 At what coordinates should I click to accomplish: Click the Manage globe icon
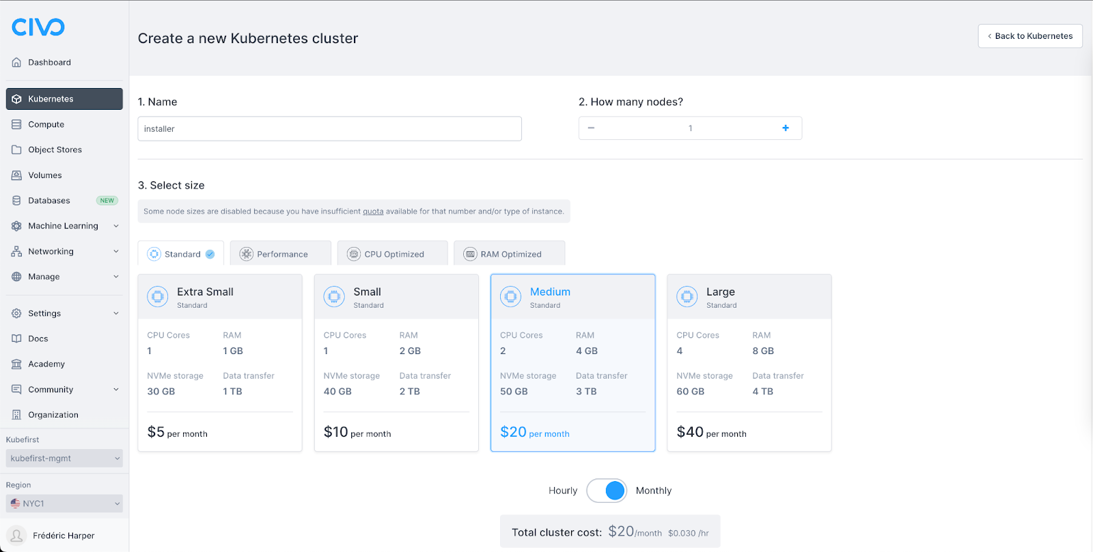tap(16, 276)
